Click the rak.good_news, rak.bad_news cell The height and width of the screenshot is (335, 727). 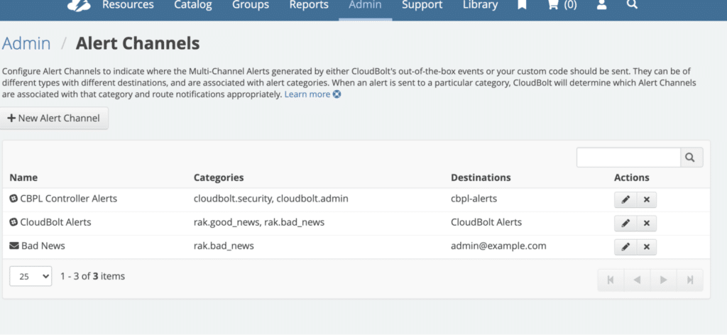coord(258,222)
